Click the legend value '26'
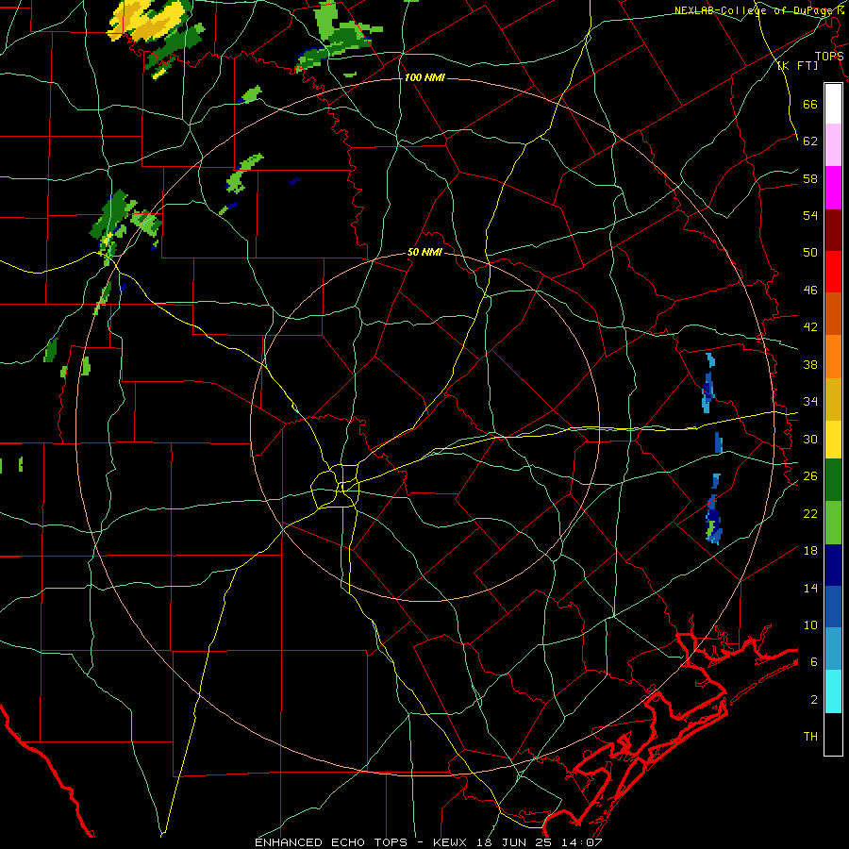The image size is (849, 849). pos(810,476)
